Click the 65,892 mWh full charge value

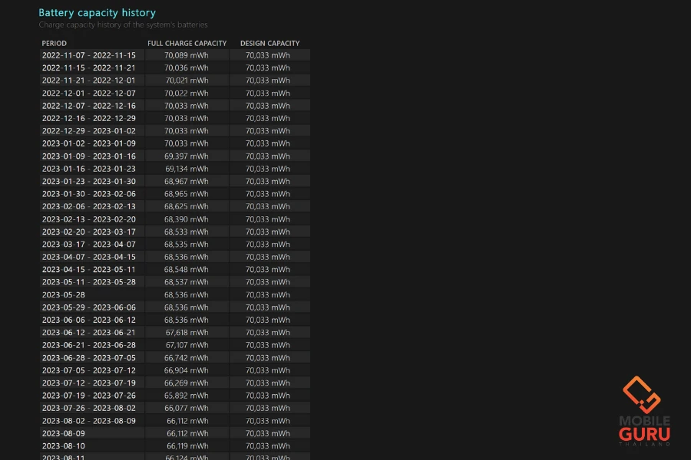[x=186, y=396]
